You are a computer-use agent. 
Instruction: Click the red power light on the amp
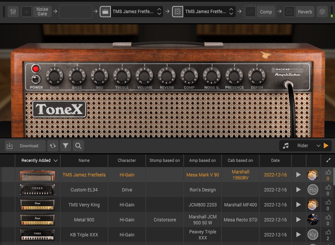coord(36,69)
